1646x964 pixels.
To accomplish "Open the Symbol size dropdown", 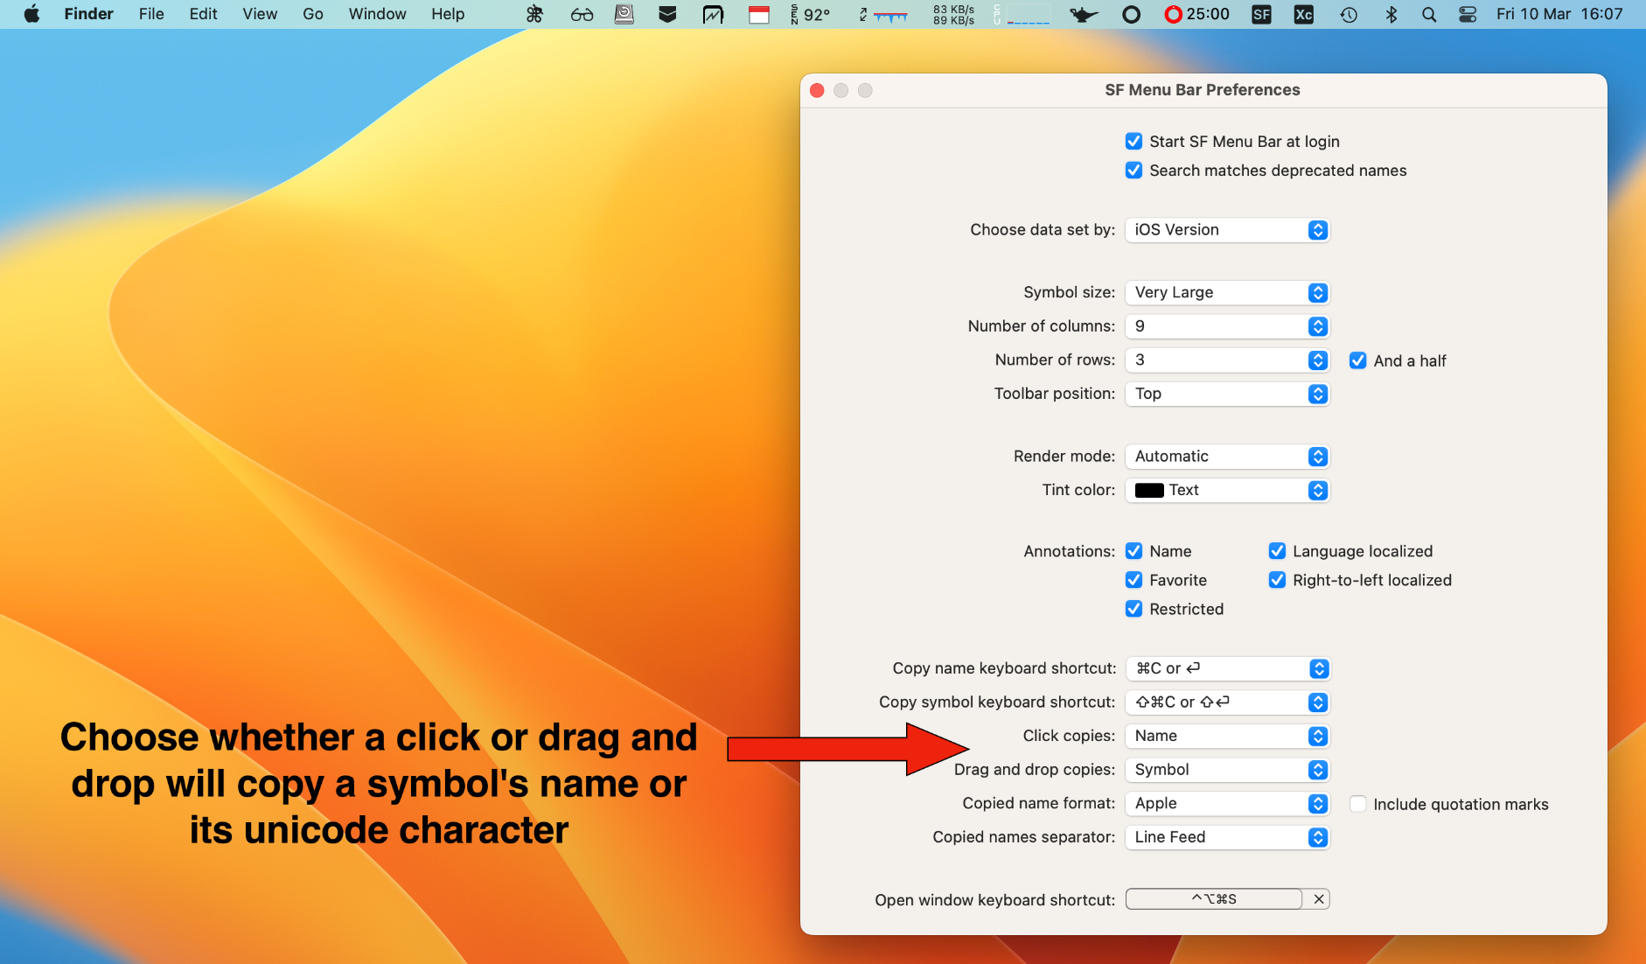I will coord(1227,292).
